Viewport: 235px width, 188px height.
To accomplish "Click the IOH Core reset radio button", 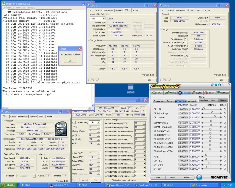I will [x=225, y=165].
